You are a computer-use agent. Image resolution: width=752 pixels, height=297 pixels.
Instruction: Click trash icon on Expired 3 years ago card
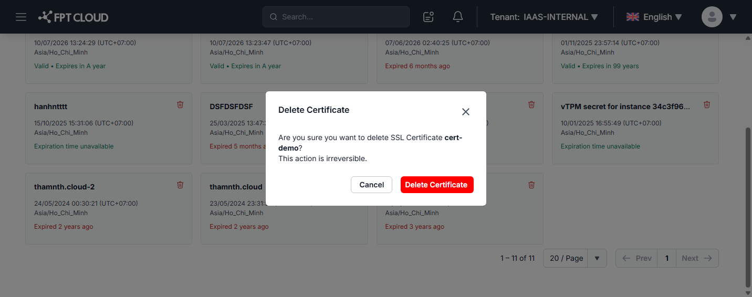(531, 185)
